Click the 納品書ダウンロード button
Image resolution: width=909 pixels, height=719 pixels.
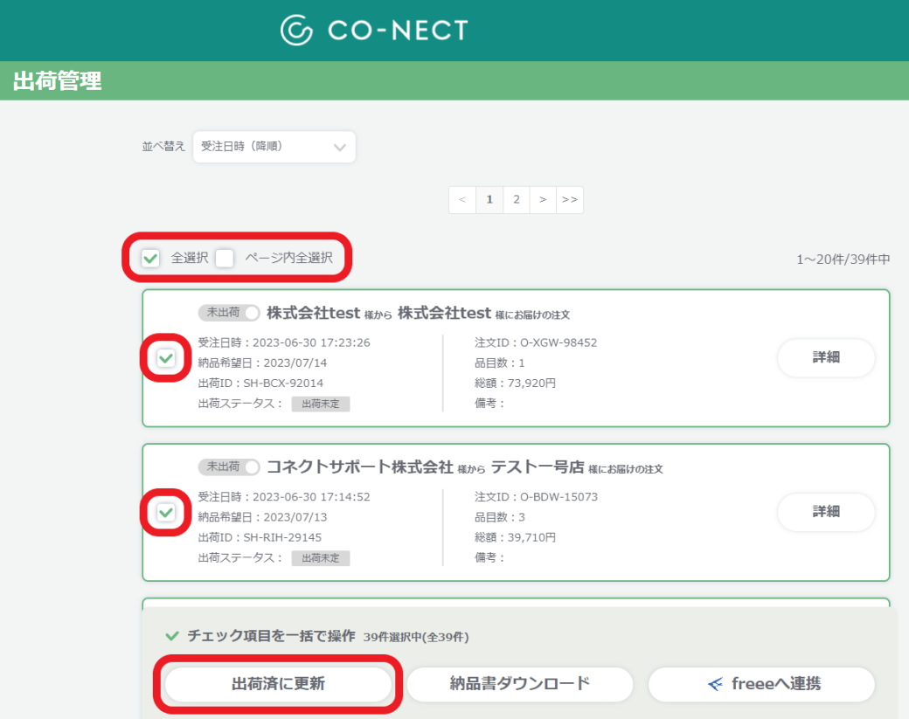pos(519,684)
